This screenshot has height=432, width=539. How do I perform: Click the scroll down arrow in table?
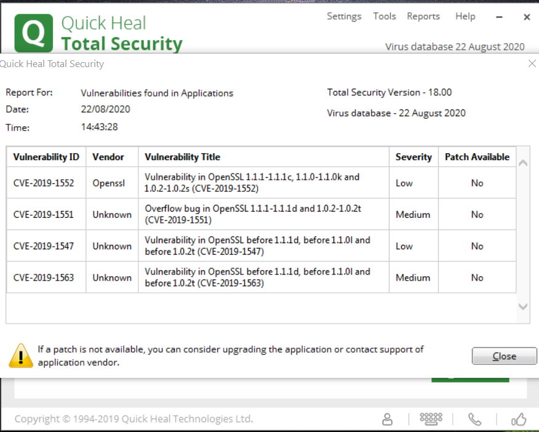(523, 306)
